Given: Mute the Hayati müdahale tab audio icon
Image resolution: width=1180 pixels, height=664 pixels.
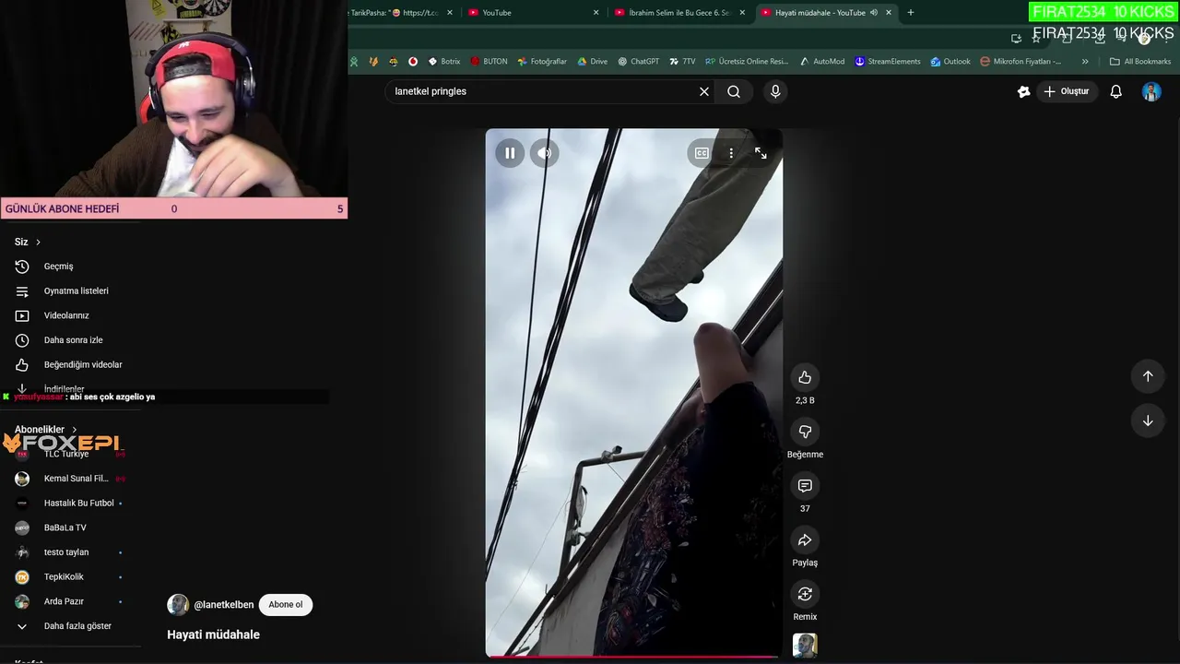Looking at the screenshot, I should (873, 13).
